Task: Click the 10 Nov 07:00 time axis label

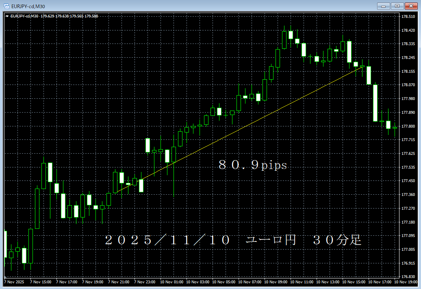Action: [x=250, y=282]
